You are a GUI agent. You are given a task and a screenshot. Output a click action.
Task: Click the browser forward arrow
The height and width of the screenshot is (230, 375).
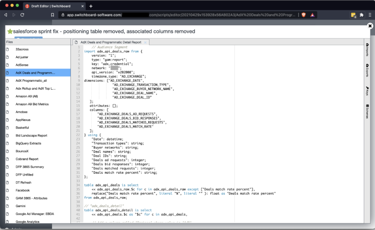coord(14,15)
